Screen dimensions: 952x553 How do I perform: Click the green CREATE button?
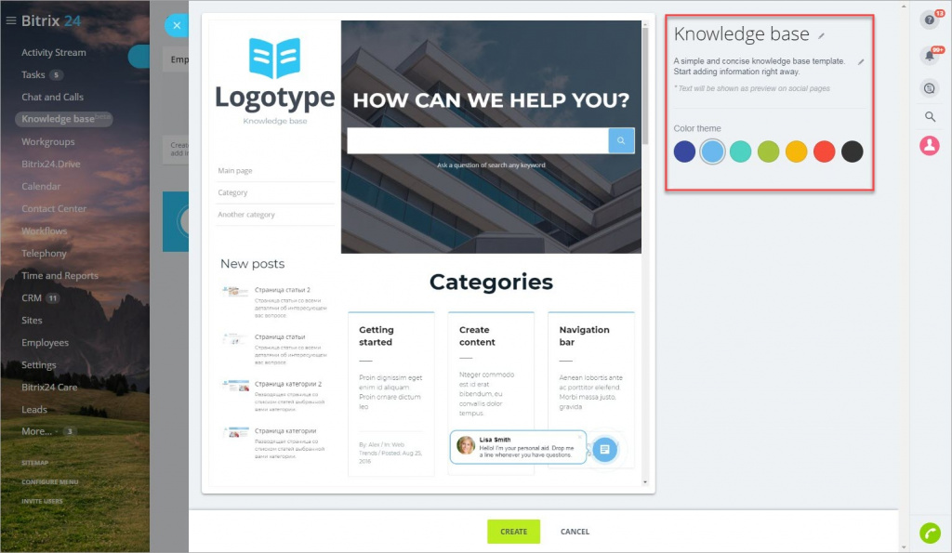coord(513,532)
